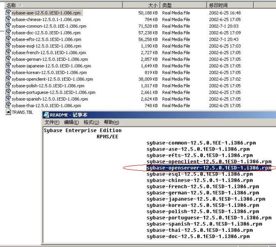The image size is (276, 247).
Task: Click the sybase-esql line in README text
Action: point(200,174)
